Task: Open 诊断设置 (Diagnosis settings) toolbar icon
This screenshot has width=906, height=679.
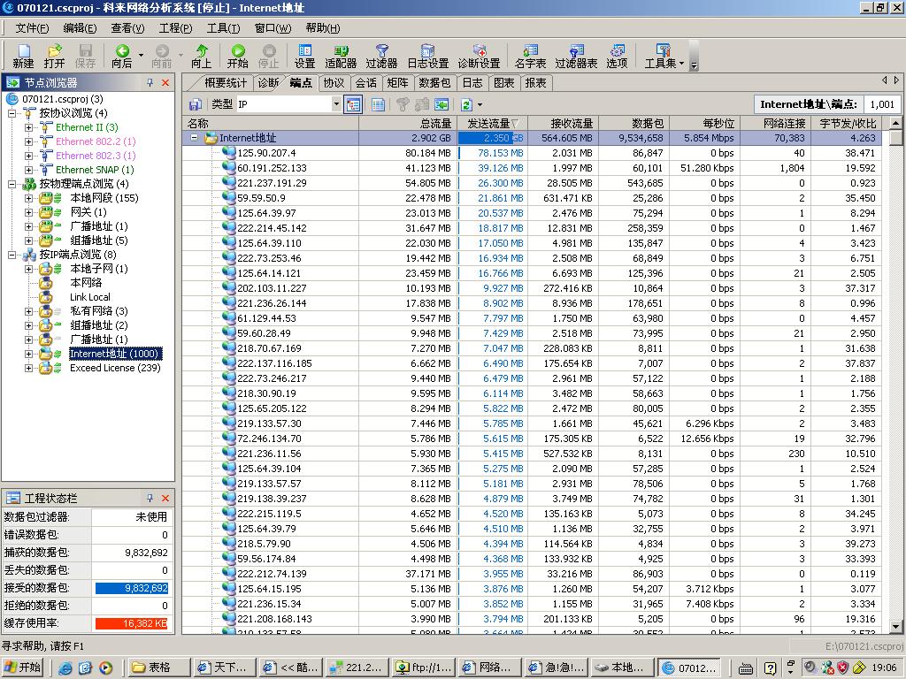Action: click(479, 52)
